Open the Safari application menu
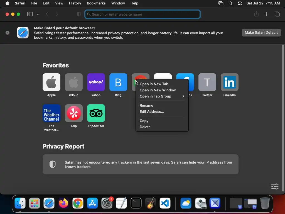This screenshot has width=285, height=214. coord(20,3)
